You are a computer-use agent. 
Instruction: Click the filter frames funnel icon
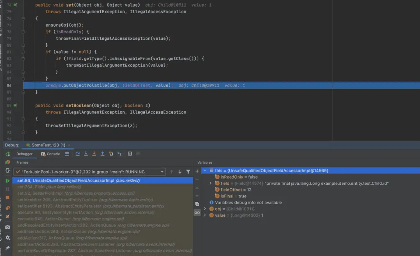(x=188, y=172)
